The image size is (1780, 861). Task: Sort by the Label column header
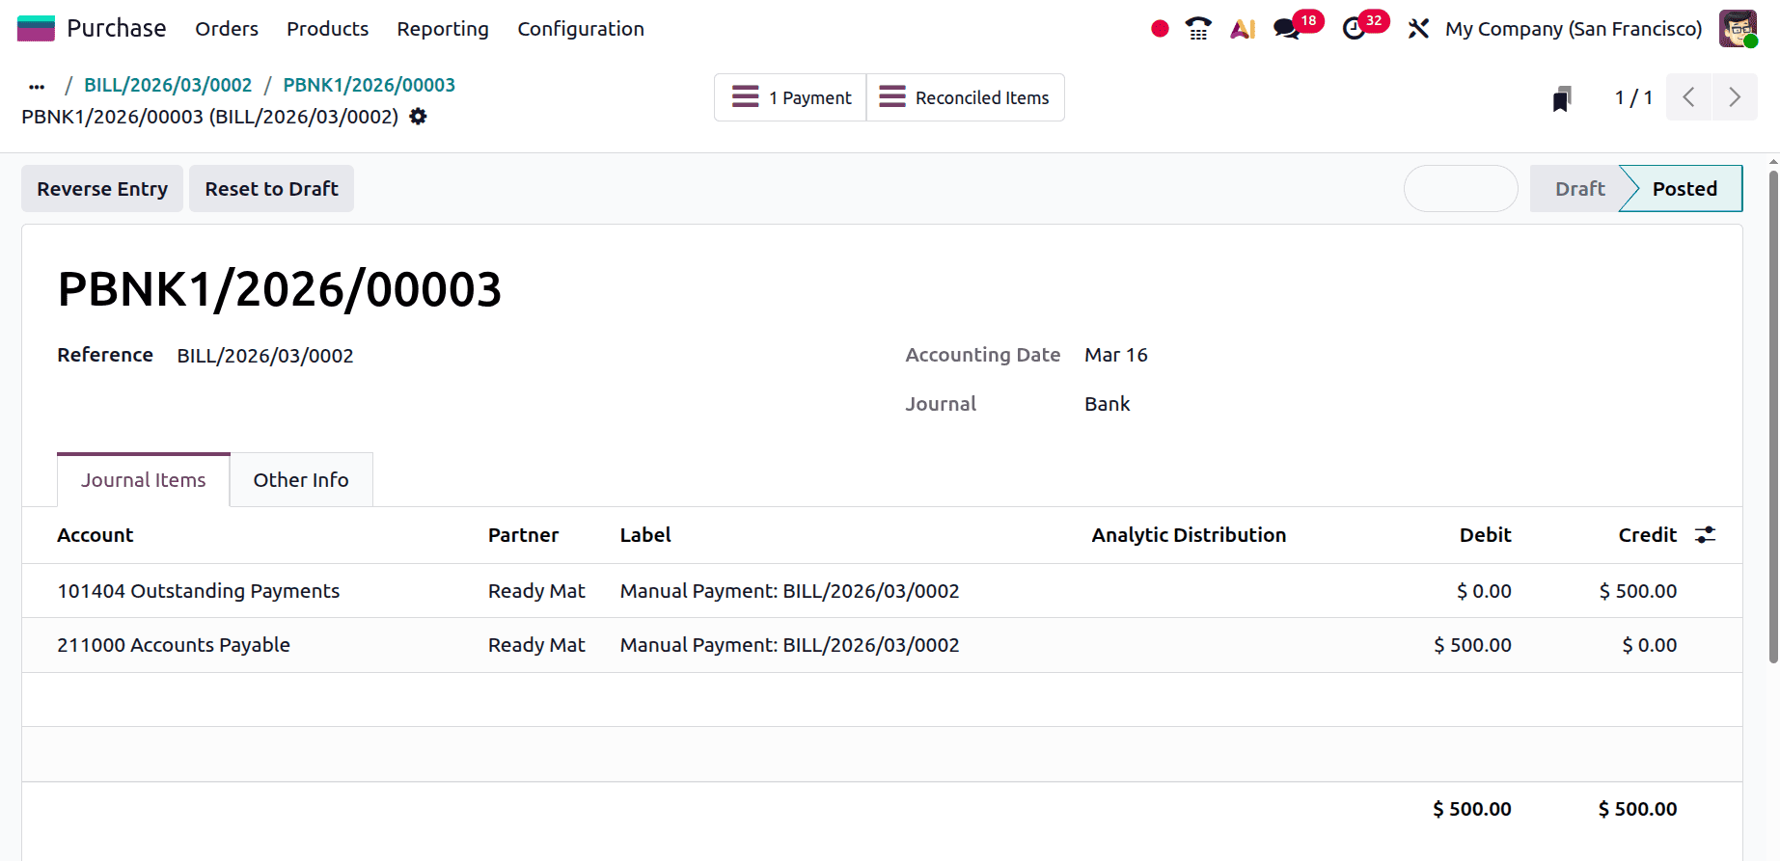click(645, 535)
